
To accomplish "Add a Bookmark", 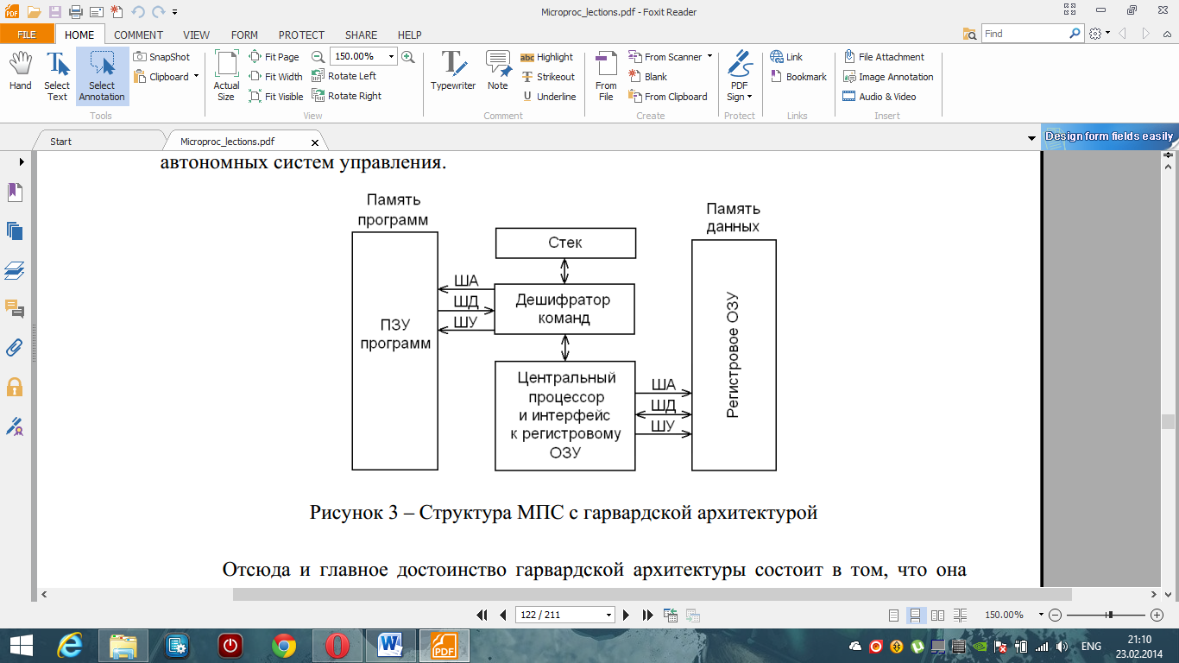I will 798,77.
